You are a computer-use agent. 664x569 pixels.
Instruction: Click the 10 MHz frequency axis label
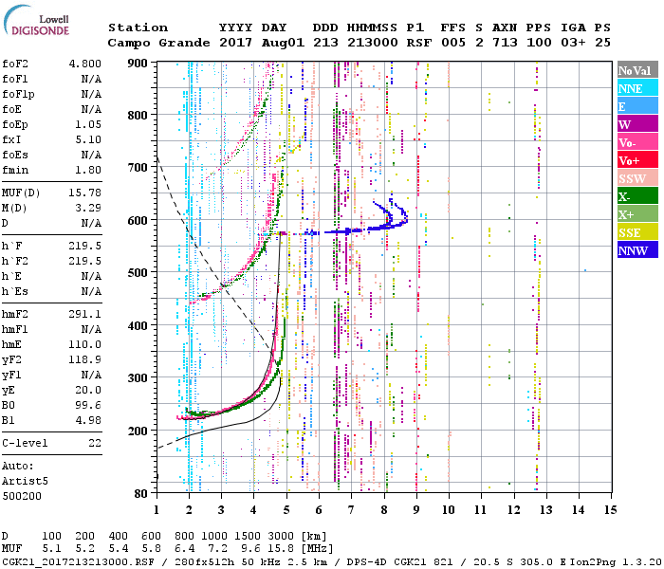(x=449, y=510)
